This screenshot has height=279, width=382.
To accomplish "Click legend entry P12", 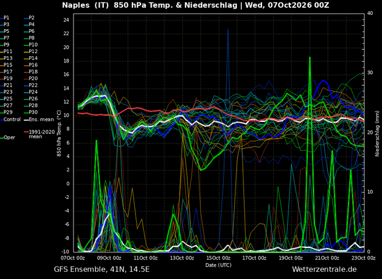I will pos(33,51).
